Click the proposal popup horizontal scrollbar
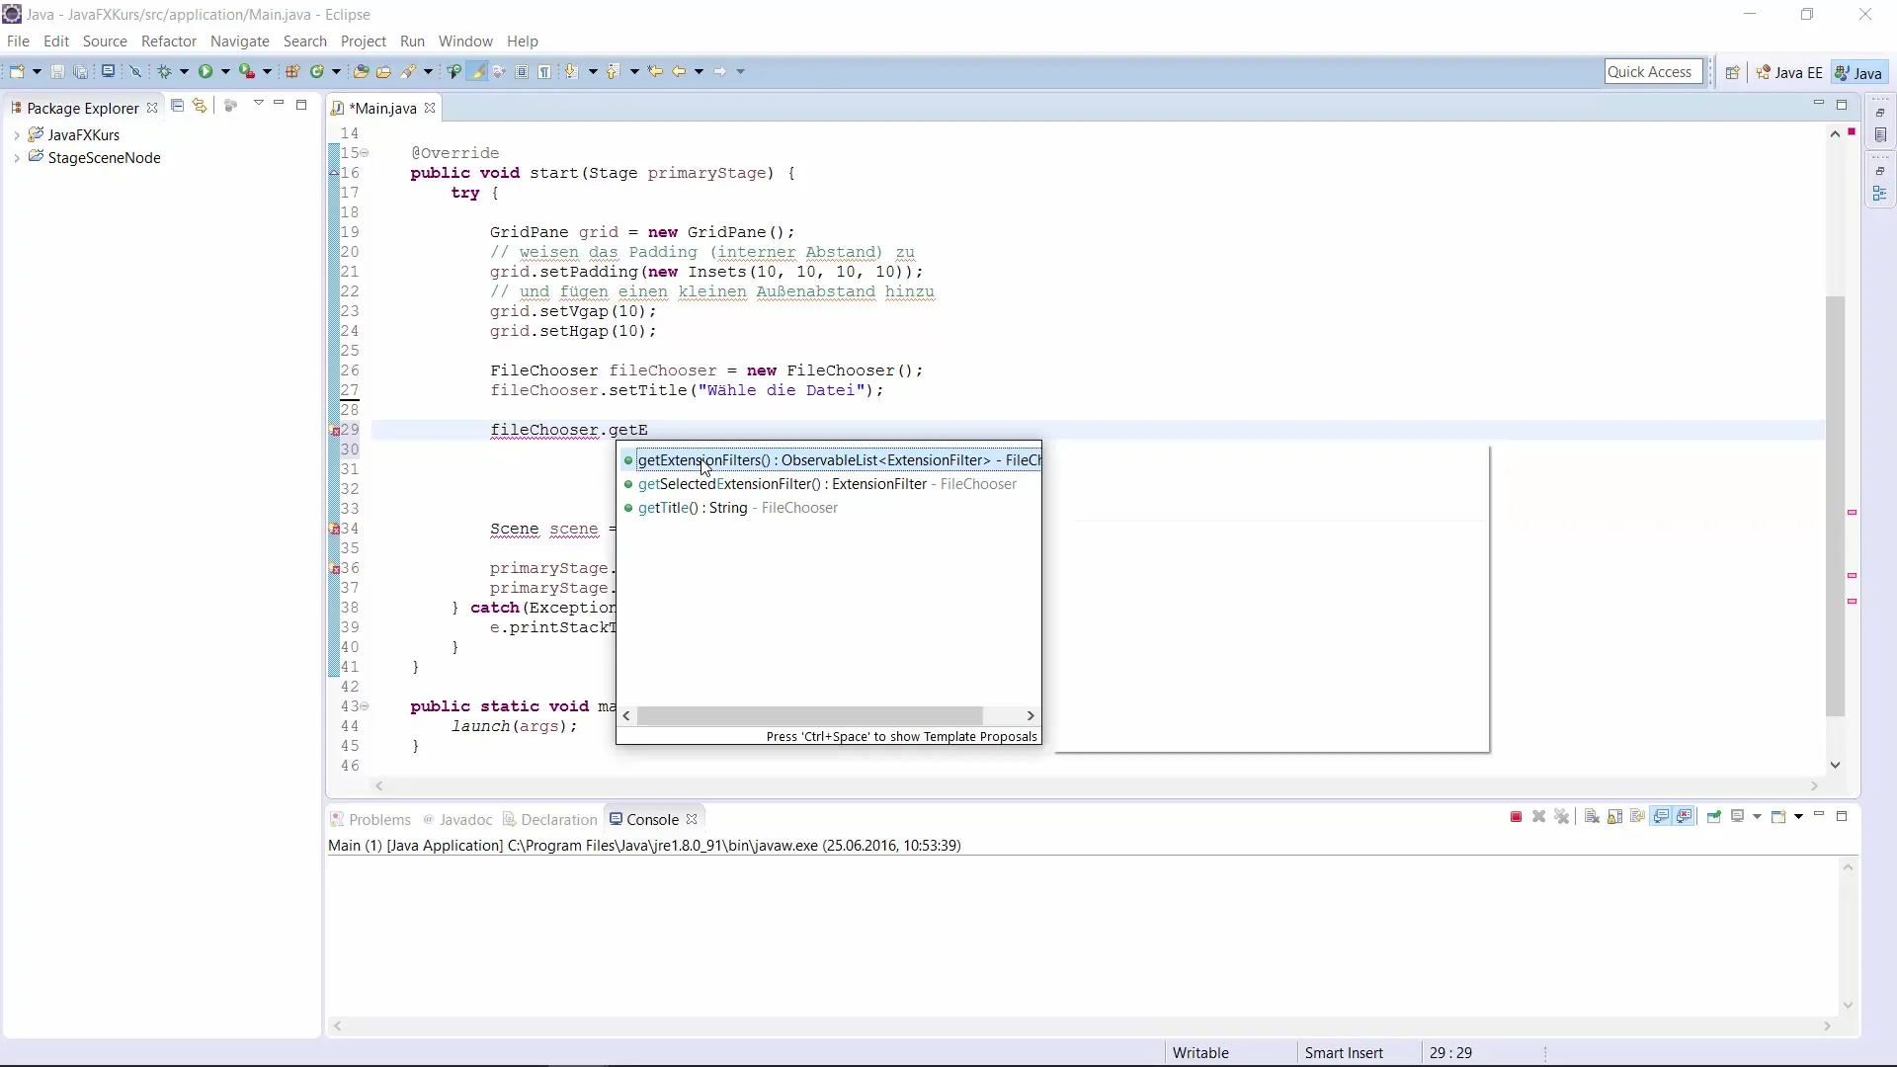 [x=810, y=715]
